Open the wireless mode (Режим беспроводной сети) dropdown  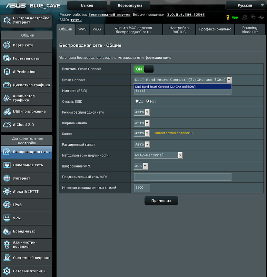(142, 112)
